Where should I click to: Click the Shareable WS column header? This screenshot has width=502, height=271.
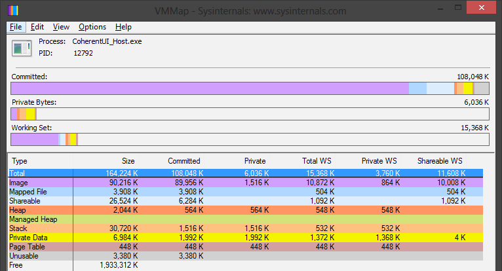pos(439,161)
